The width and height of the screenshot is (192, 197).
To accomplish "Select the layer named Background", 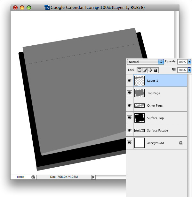I will pos(156,143).
